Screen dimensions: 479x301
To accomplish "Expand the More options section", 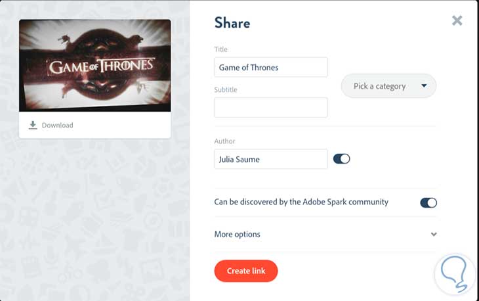I will click(238, 235).
